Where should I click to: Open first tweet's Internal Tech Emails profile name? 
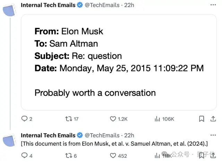click(48, 5)
